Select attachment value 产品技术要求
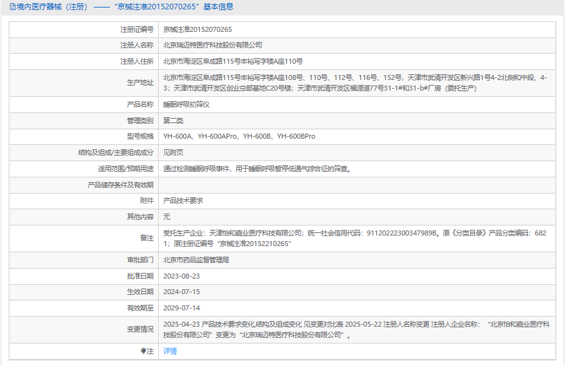The width and height of the screenshot is (565, 366). click(183, 201)
